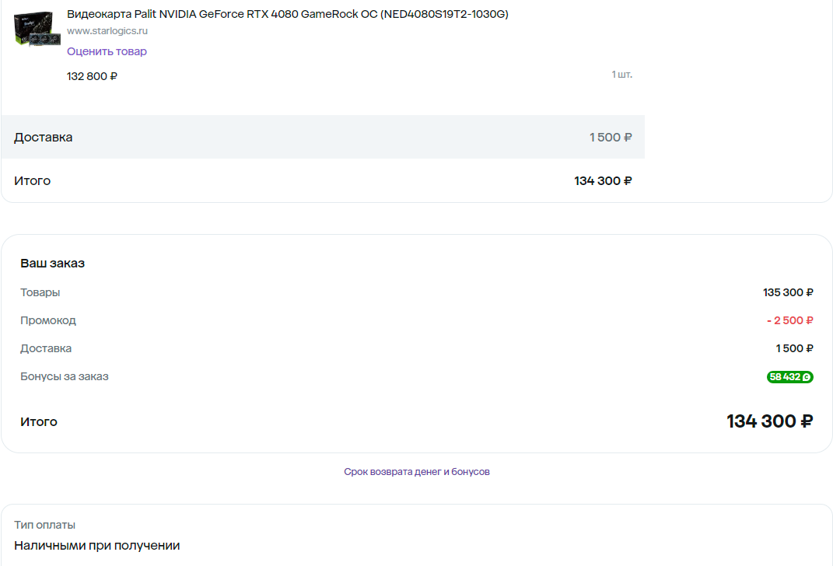Click the Итого label under the delivery row
The image size is (833, 566).
33,181
